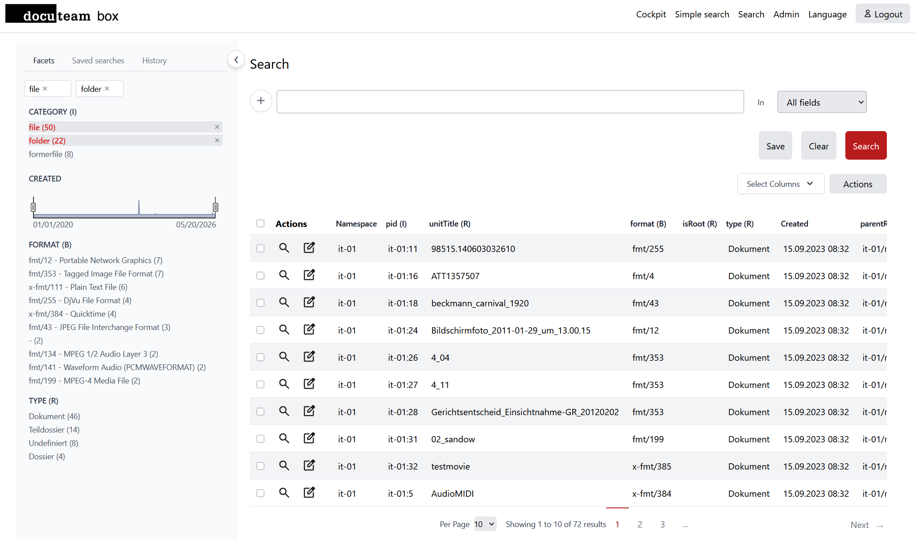Go to the Next results page
This screenshot has width=915, height=540.
click(x=866, y=525)
